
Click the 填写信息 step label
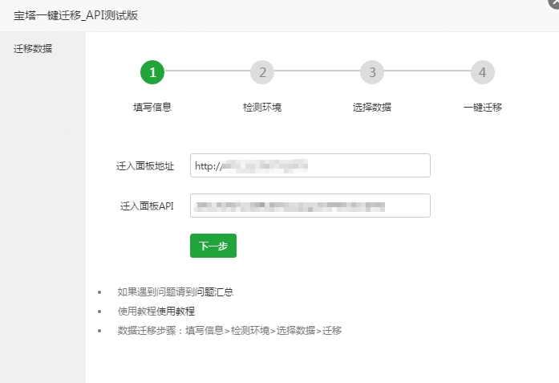[152, 107]
